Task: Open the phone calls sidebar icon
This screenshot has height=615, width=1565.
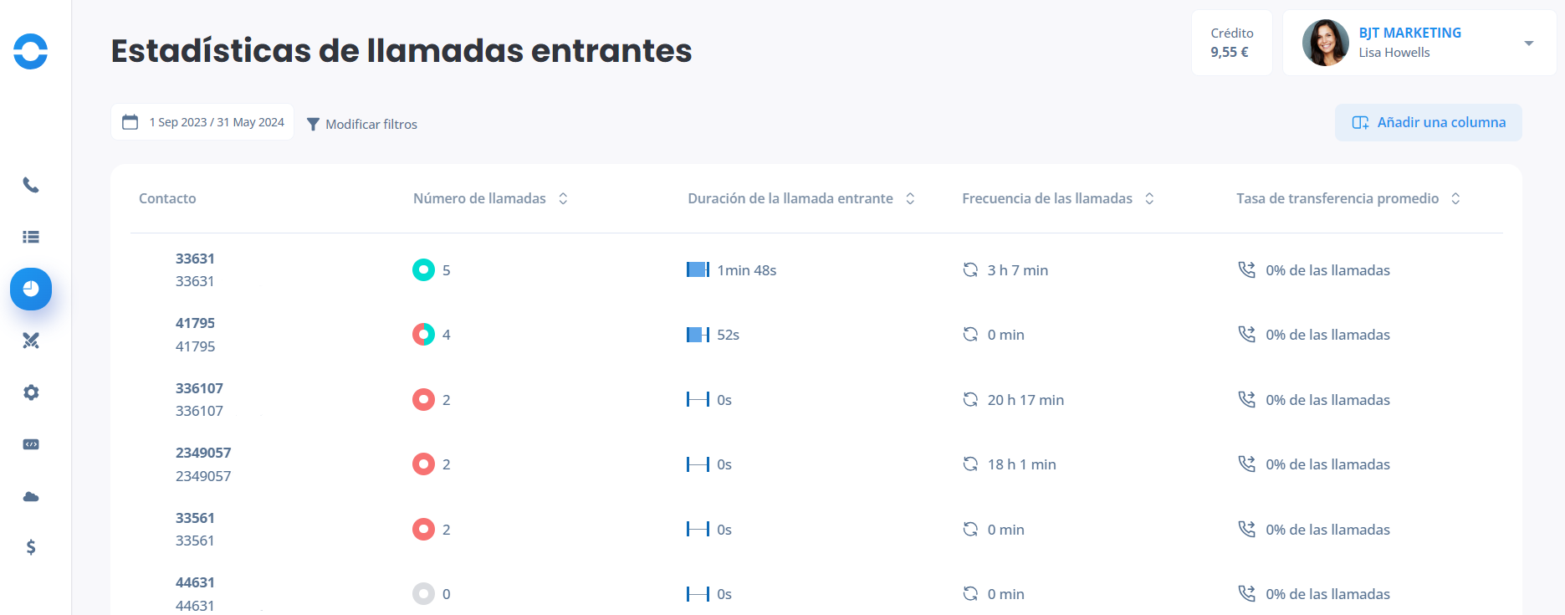Action: [31, 185]
